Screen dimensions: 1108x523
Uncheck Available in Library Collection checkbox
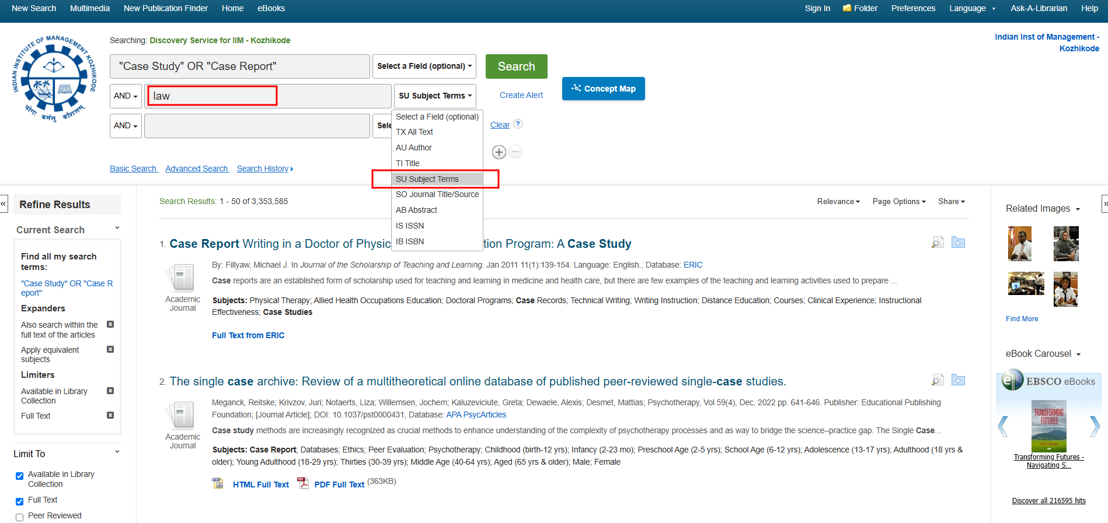click(x=20, y=476)
